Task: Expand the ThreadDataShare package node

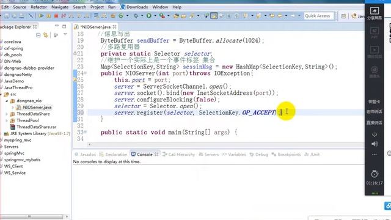Action: pyautogui.click(x=7, y=114)
